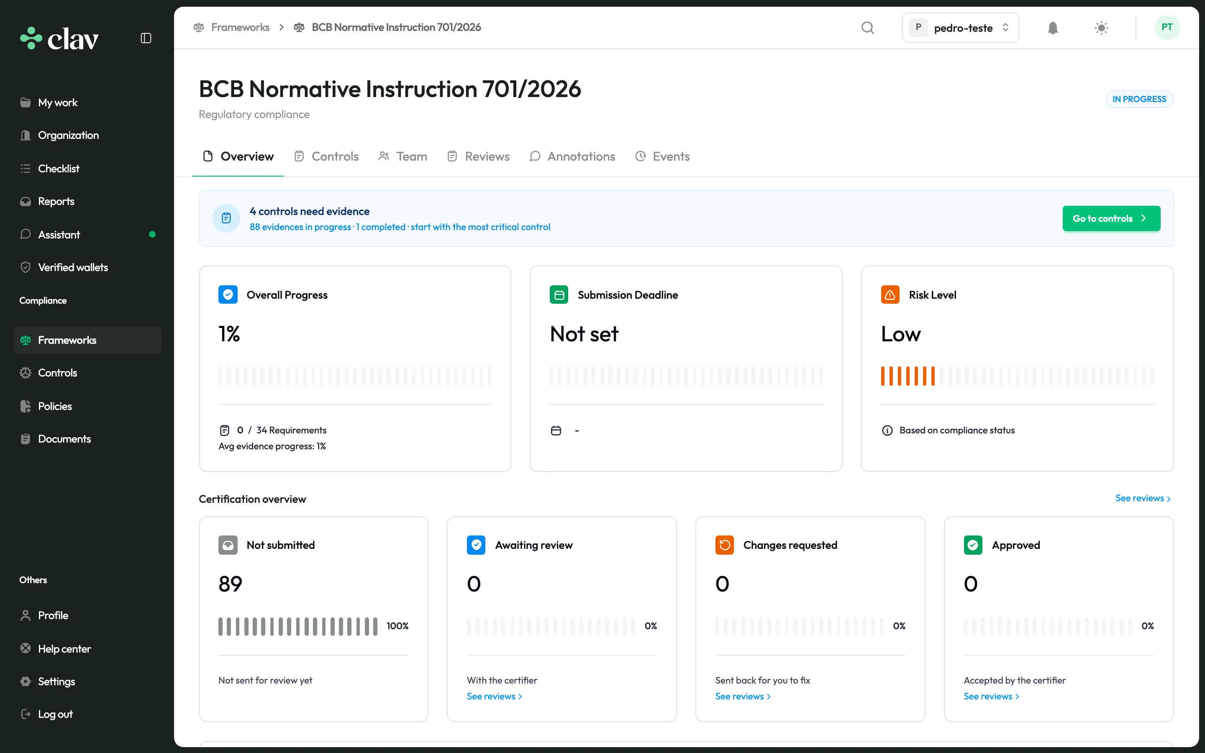Open Reports in sidebar

[87, 201]
